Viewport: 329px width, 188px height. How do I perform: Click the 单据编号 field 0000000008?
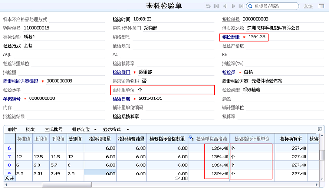(67, 98)
